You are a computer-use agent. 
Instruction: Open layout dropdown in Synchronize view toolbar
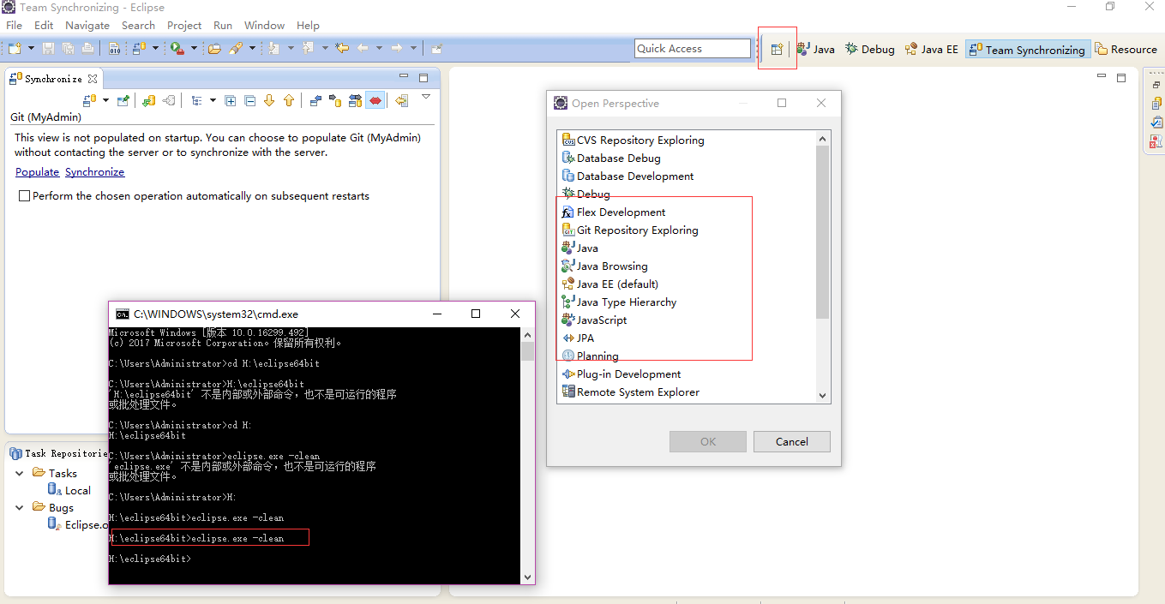coord(213,101)
